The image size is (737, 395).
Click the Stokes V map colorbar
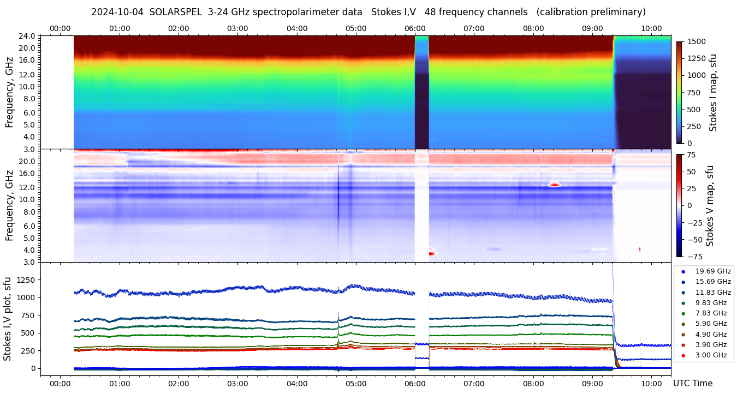point(679,205)
